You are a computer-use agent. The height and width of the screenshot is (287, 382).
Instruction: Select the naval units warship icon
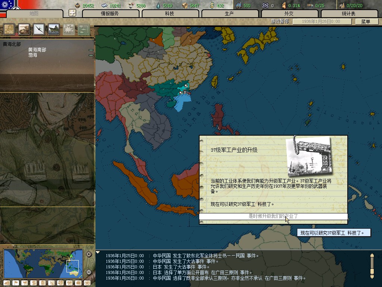tap(54, 29)
